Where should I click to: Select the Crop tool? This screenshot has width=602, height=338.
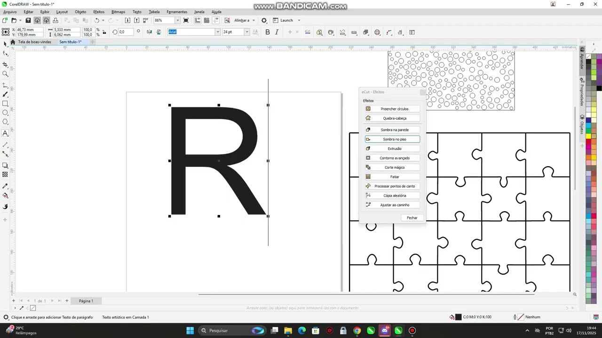coord(5,64)
